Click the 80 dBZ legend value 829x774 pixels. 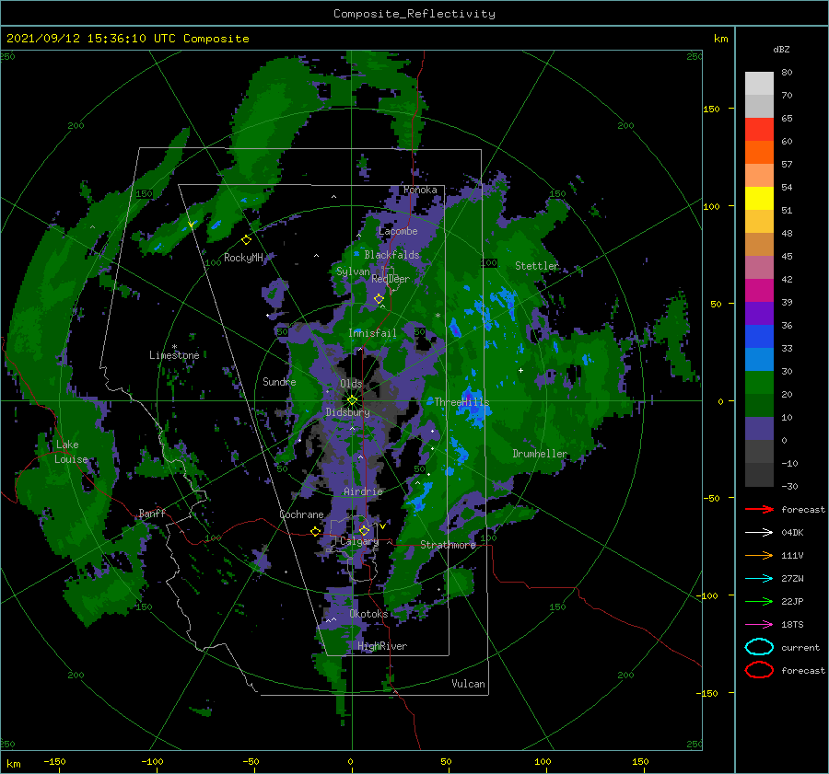tap(787, 73)
